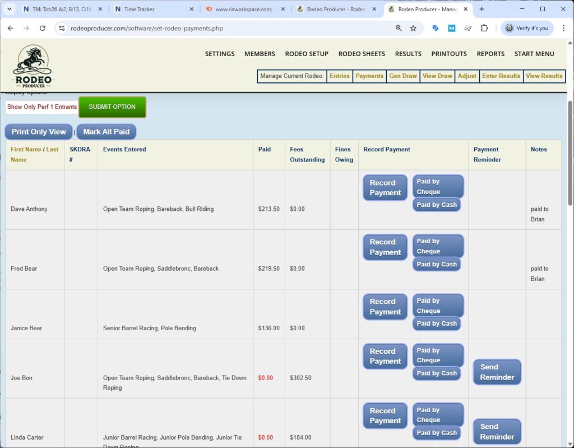574x448 pixels.
Task: Open the Show Only Perf 1 Entrants selector
Action: tap(41, 107)
